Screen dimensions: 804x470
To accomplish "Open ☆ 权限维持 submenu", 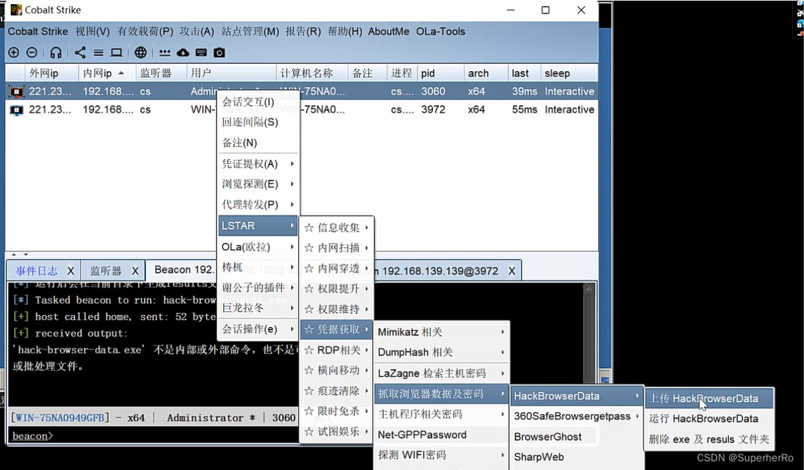I will pos(336,310).
